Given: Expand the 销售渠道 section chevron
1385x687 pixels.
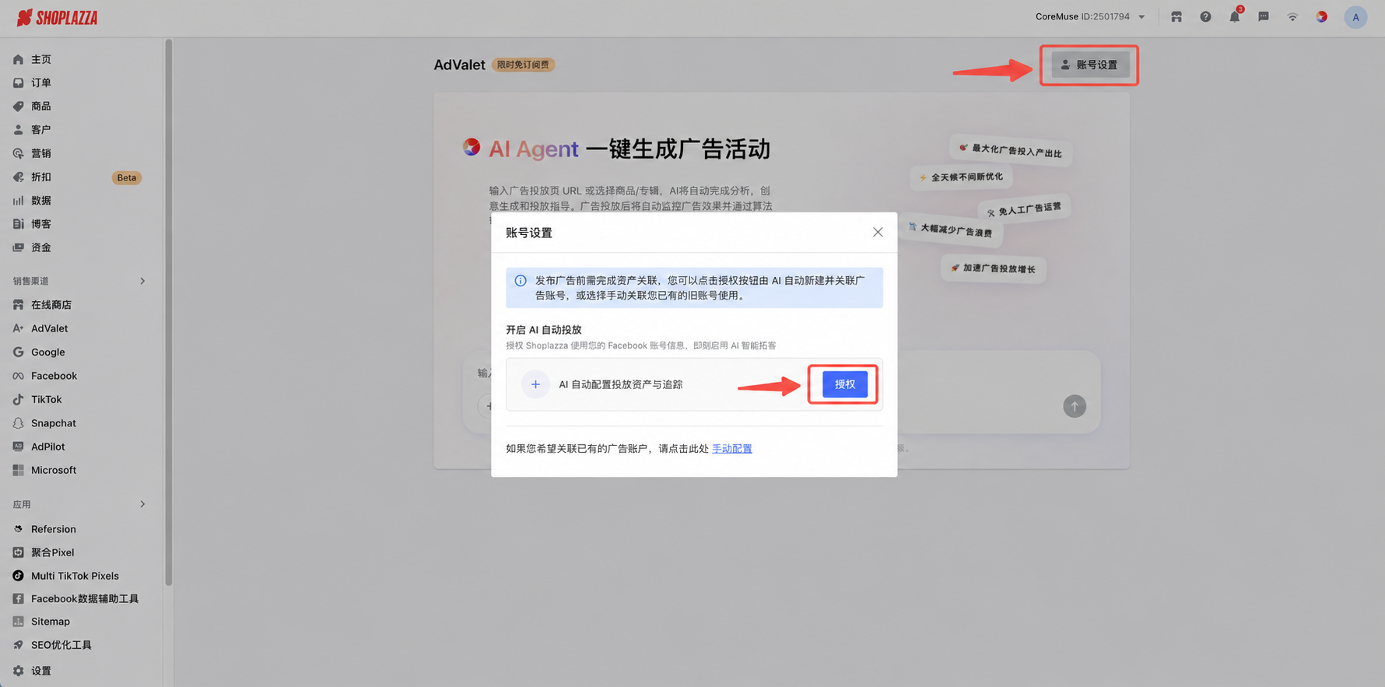Looking at the screenshot, I should tap(142, 281).
